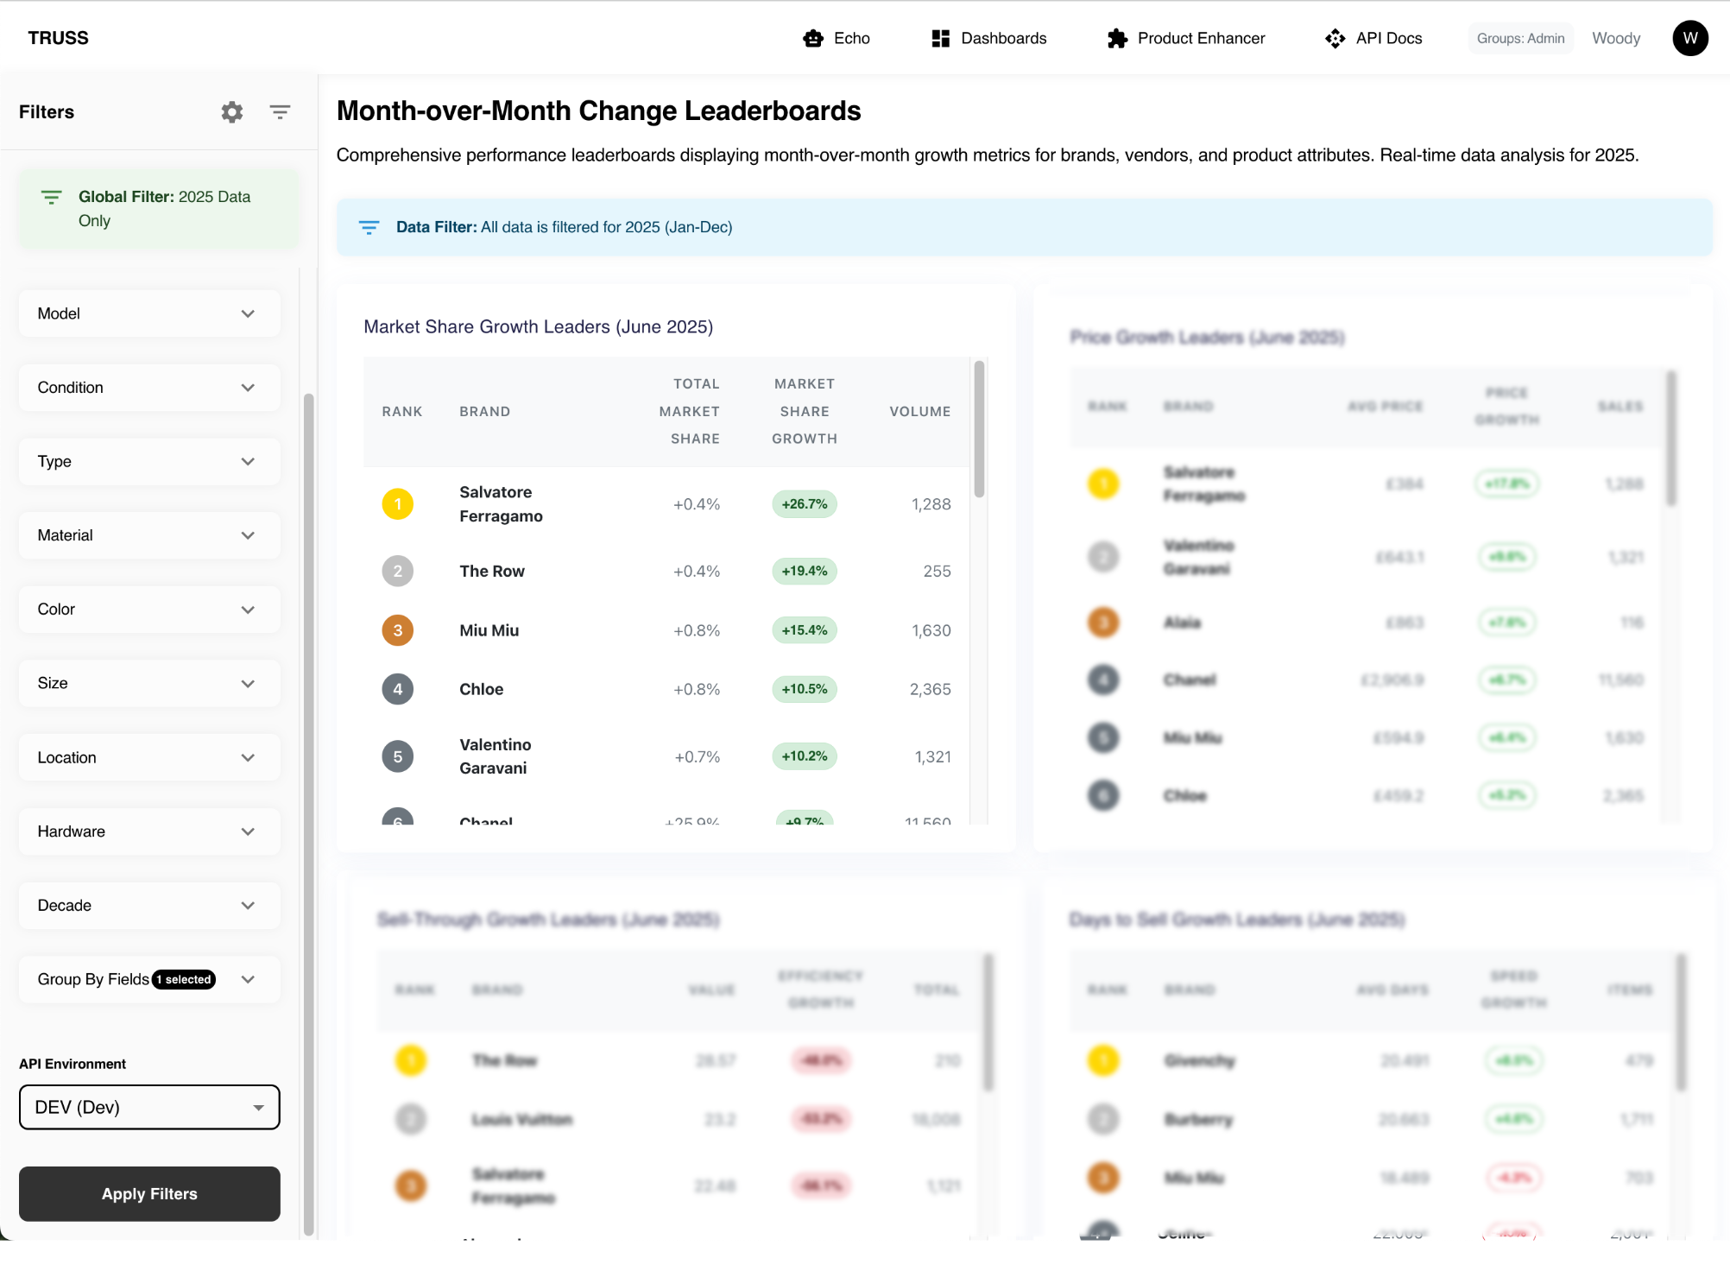Screen dimensions: 1730x1277
Task: Click the Dashboards grid icon
Action: [940, 38]
